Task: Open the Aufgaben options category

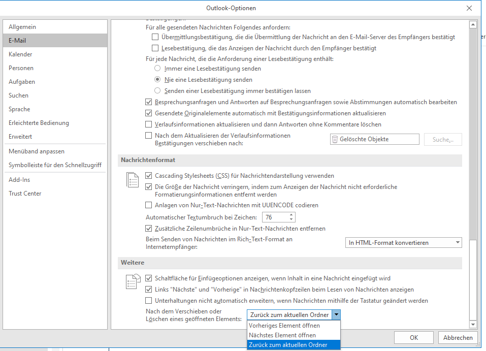Action: 55,82
